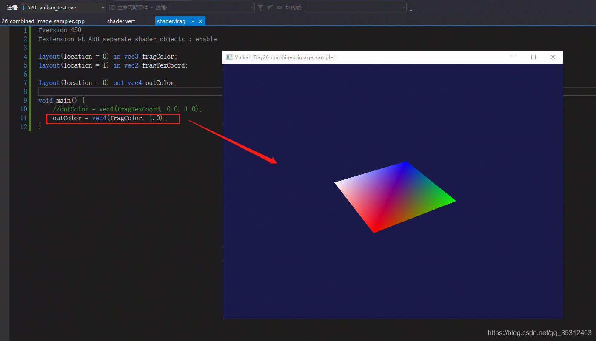Click the flagged threads filter icon
596x341 pixels.
pyautogui.click(x=270, y=8)
